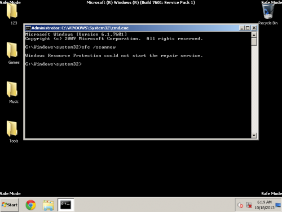Click the console scrollbar down arrow
Screen dimensions: 282x212
254,135
